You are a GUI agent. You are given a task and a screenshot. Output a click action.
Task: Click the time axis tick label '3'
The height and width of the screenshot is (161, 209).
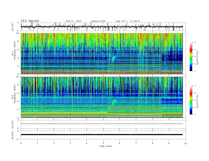tap(70, 143)
